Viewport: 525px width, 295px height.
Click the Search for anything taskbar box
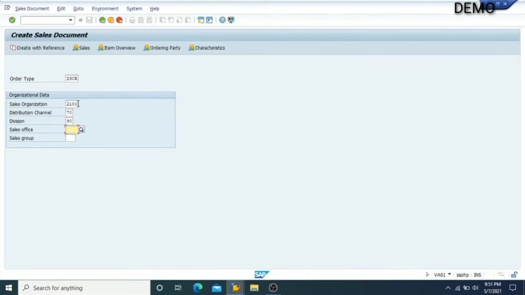pos(84,288)
